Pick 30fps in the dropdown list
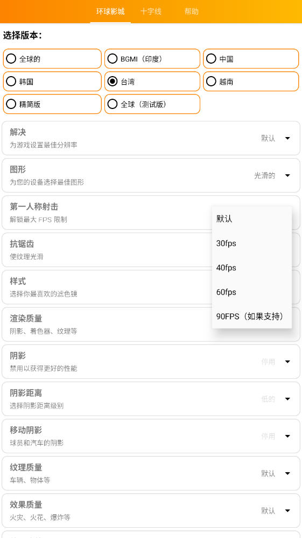Viewport: 302px width, 538px height. click(x=252, y=243)
